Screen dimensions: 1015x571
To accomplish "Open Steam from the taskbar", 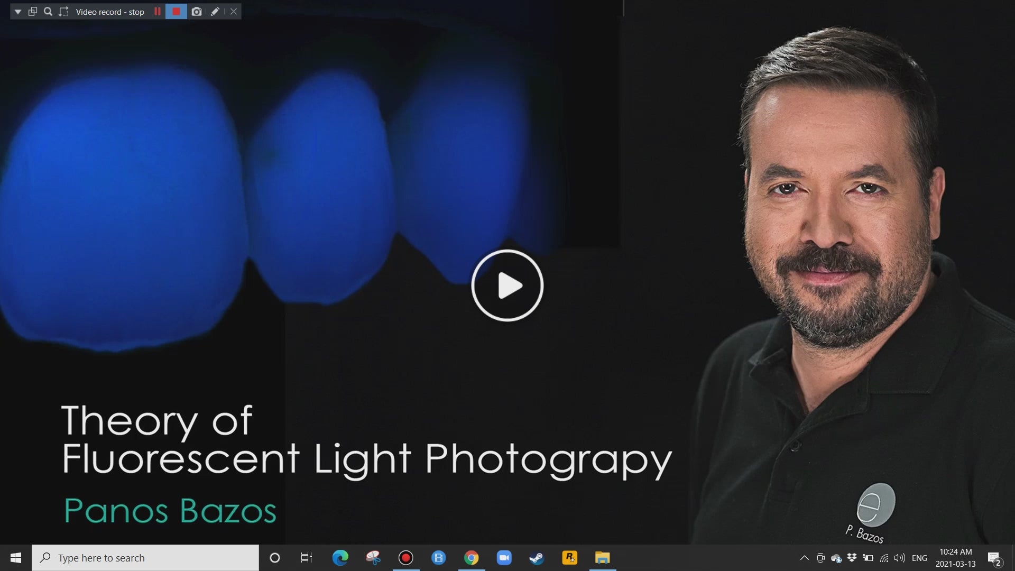I will click(x=537, y=558).
